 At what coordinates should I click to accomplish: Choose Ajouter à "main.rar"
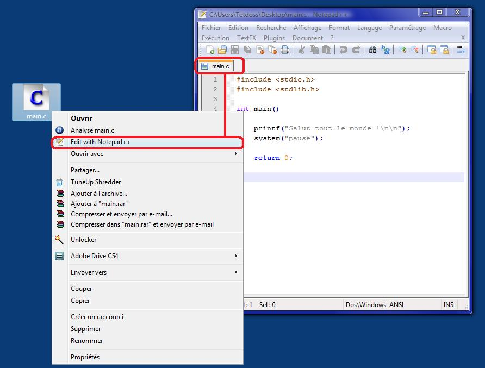point(147,203)
